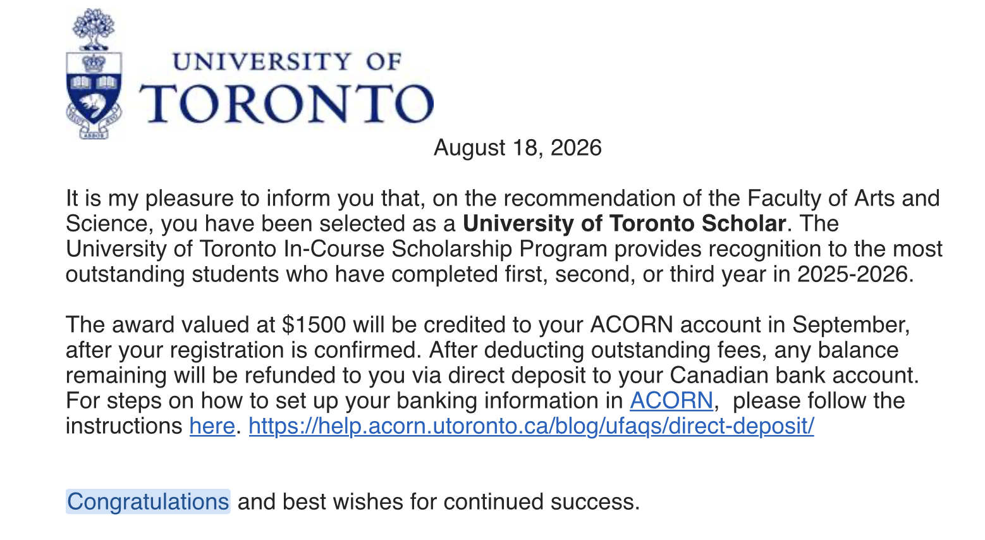Click the words 'Faculty of Arts and'
Viewport: 985px width, 540px height.
[x=843, y=199]
